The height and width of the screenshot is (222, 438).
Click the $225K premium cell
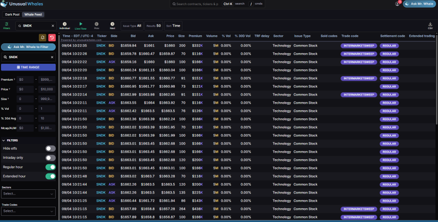197,192
